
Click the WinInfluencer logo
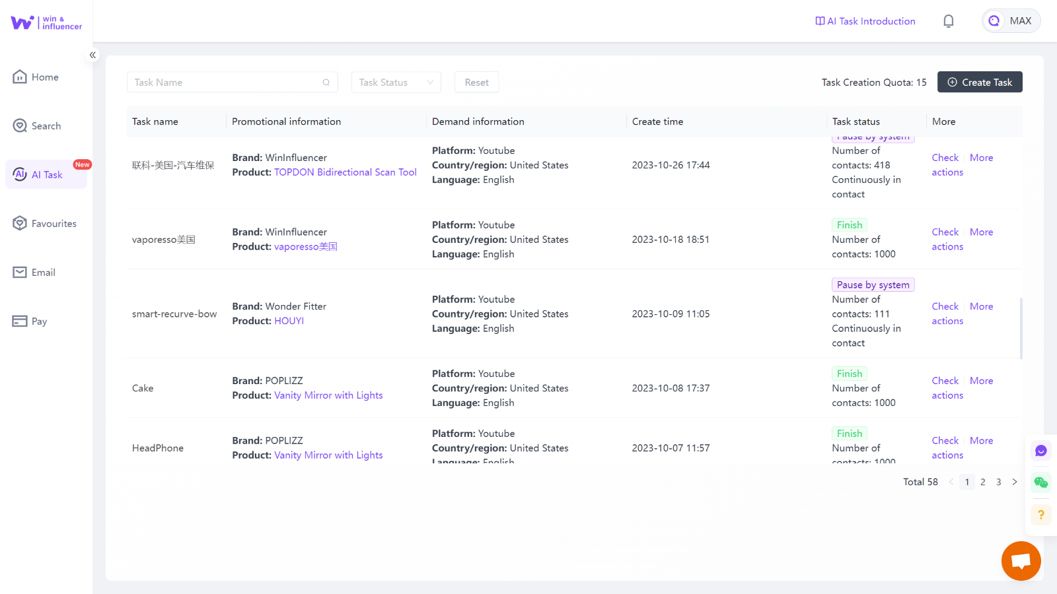[x=46, y=22]
